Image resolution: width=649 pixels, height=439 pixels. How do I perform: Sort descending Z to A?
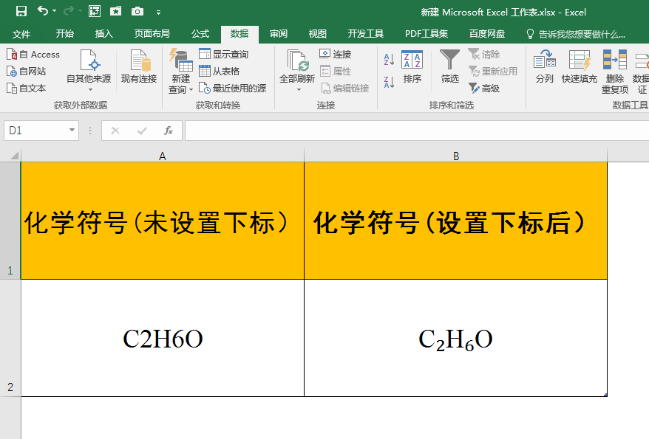[389, 82]
